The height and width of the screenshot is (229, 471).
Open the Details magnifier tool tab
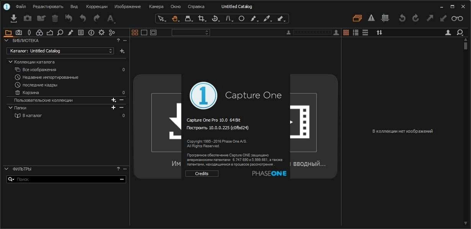(x=60, y=32)
